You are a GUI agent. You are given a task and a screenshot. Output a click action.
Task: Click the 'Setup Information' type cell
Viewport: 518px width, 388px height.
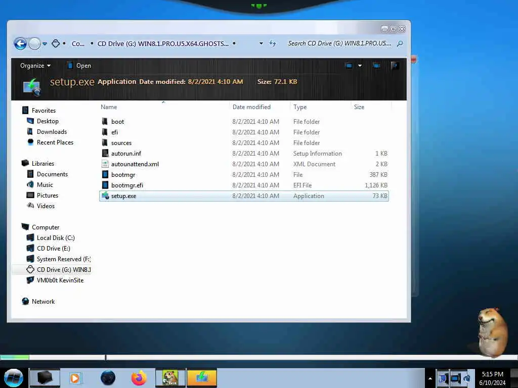coord(318,154)
